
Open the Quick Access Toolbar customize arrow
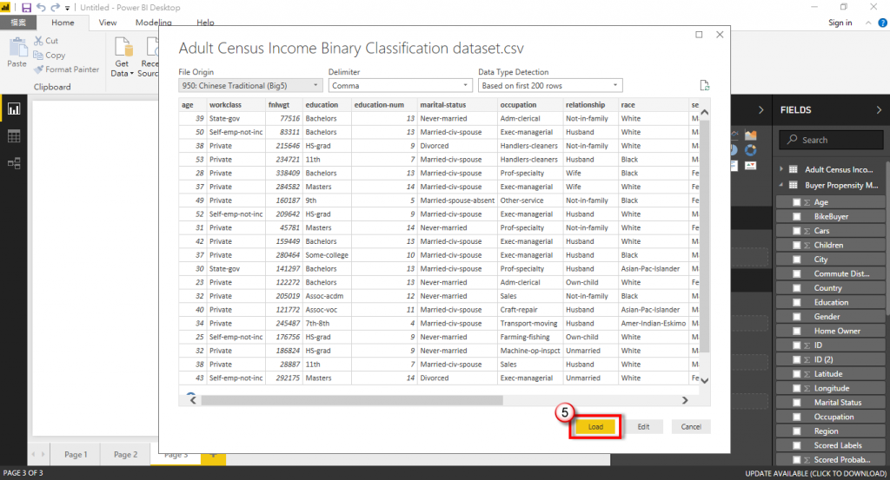point(67,8)
